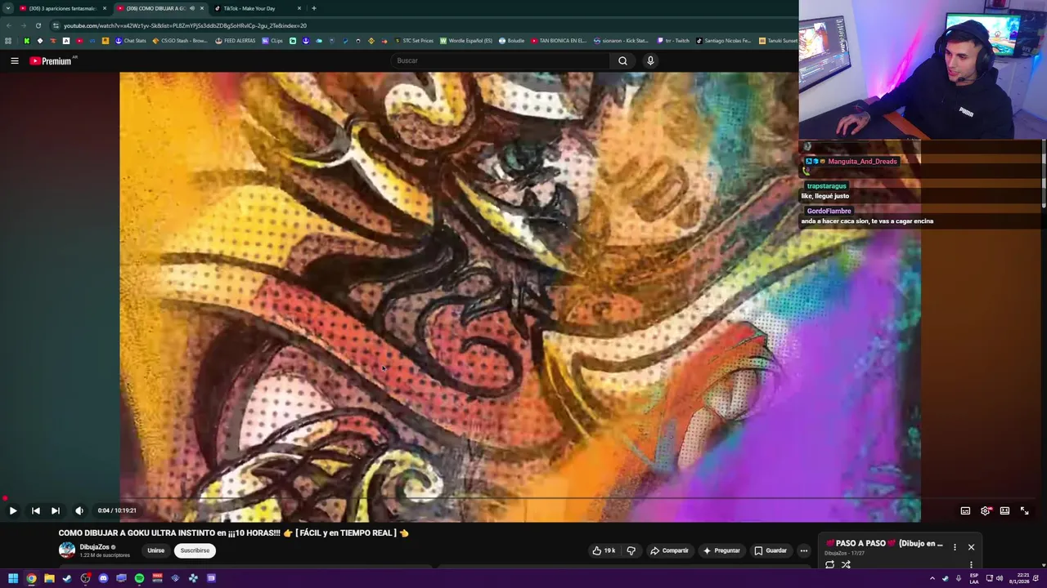Open DibujaZos channel avatar

click(x=67, y=550)
